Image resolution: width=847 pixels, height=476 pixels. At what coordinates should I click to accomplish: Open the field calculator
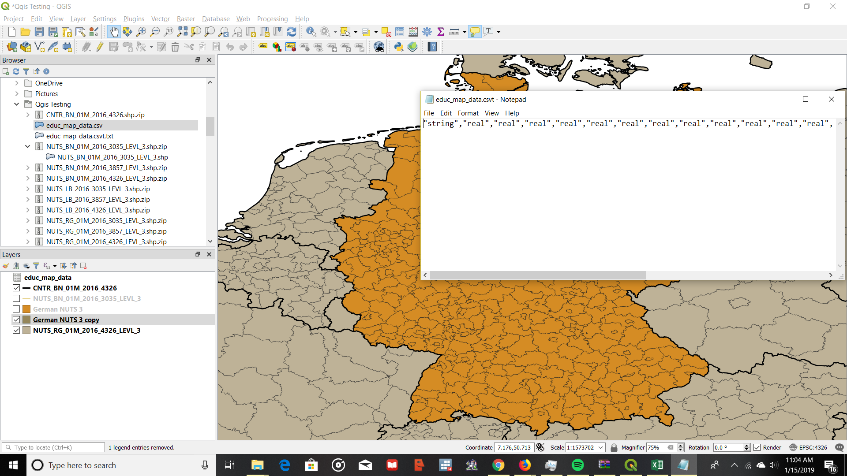pyautogui.click(x=413, y=32)
